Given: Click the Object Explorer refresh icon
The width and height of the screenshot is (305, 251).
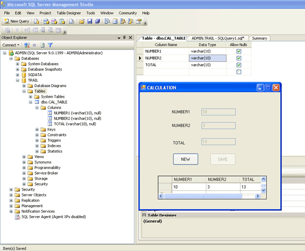Looking at the screenshot, I should click(x=42, y=45).
